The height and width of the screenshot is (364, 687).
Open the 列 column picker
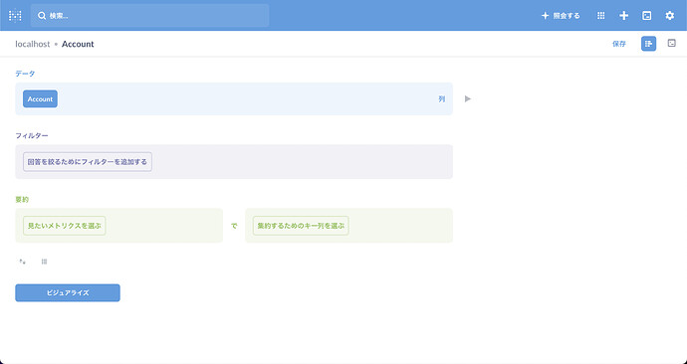coord(442,98)
